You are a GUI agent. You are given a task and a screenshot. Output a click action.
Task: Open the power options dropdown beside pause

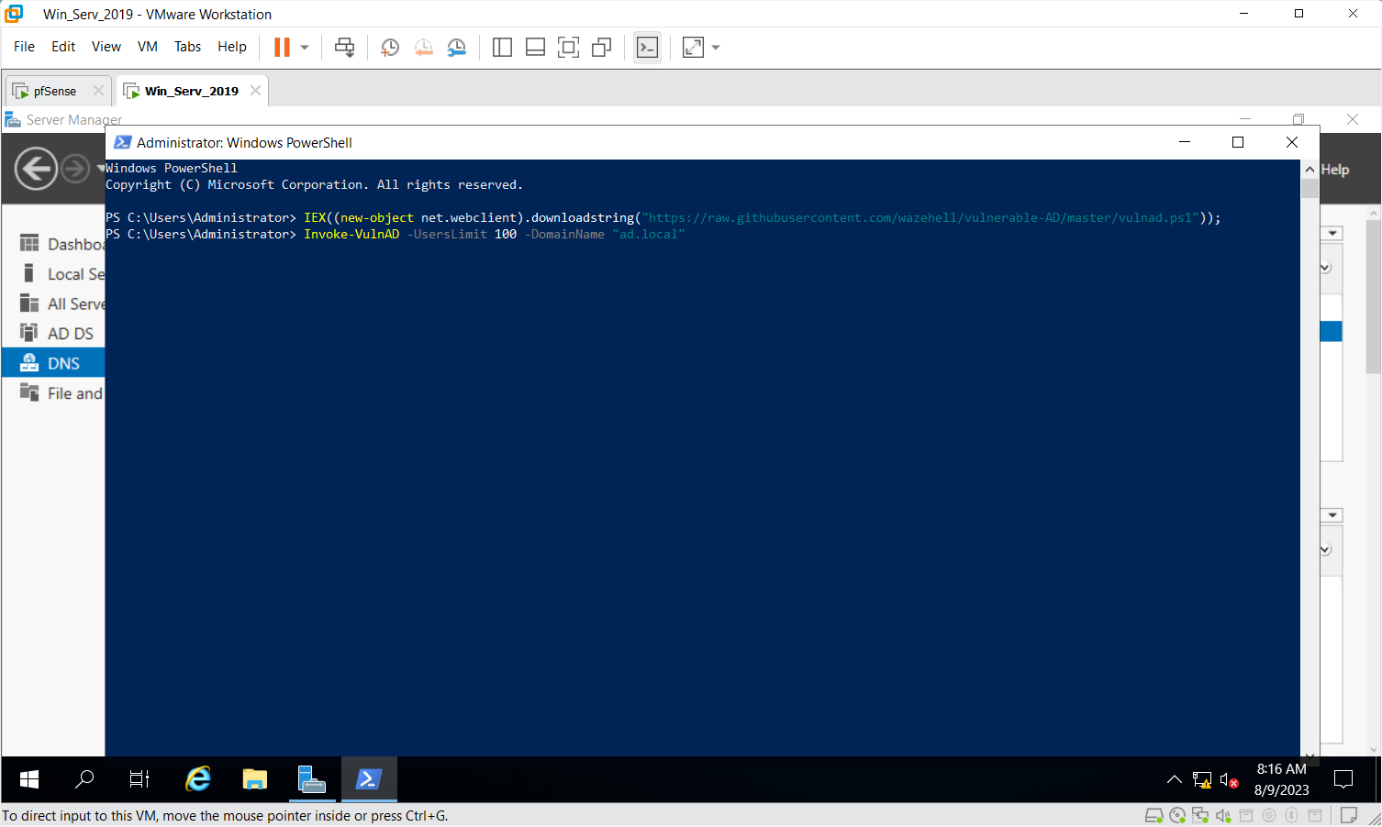pos(305,47)
